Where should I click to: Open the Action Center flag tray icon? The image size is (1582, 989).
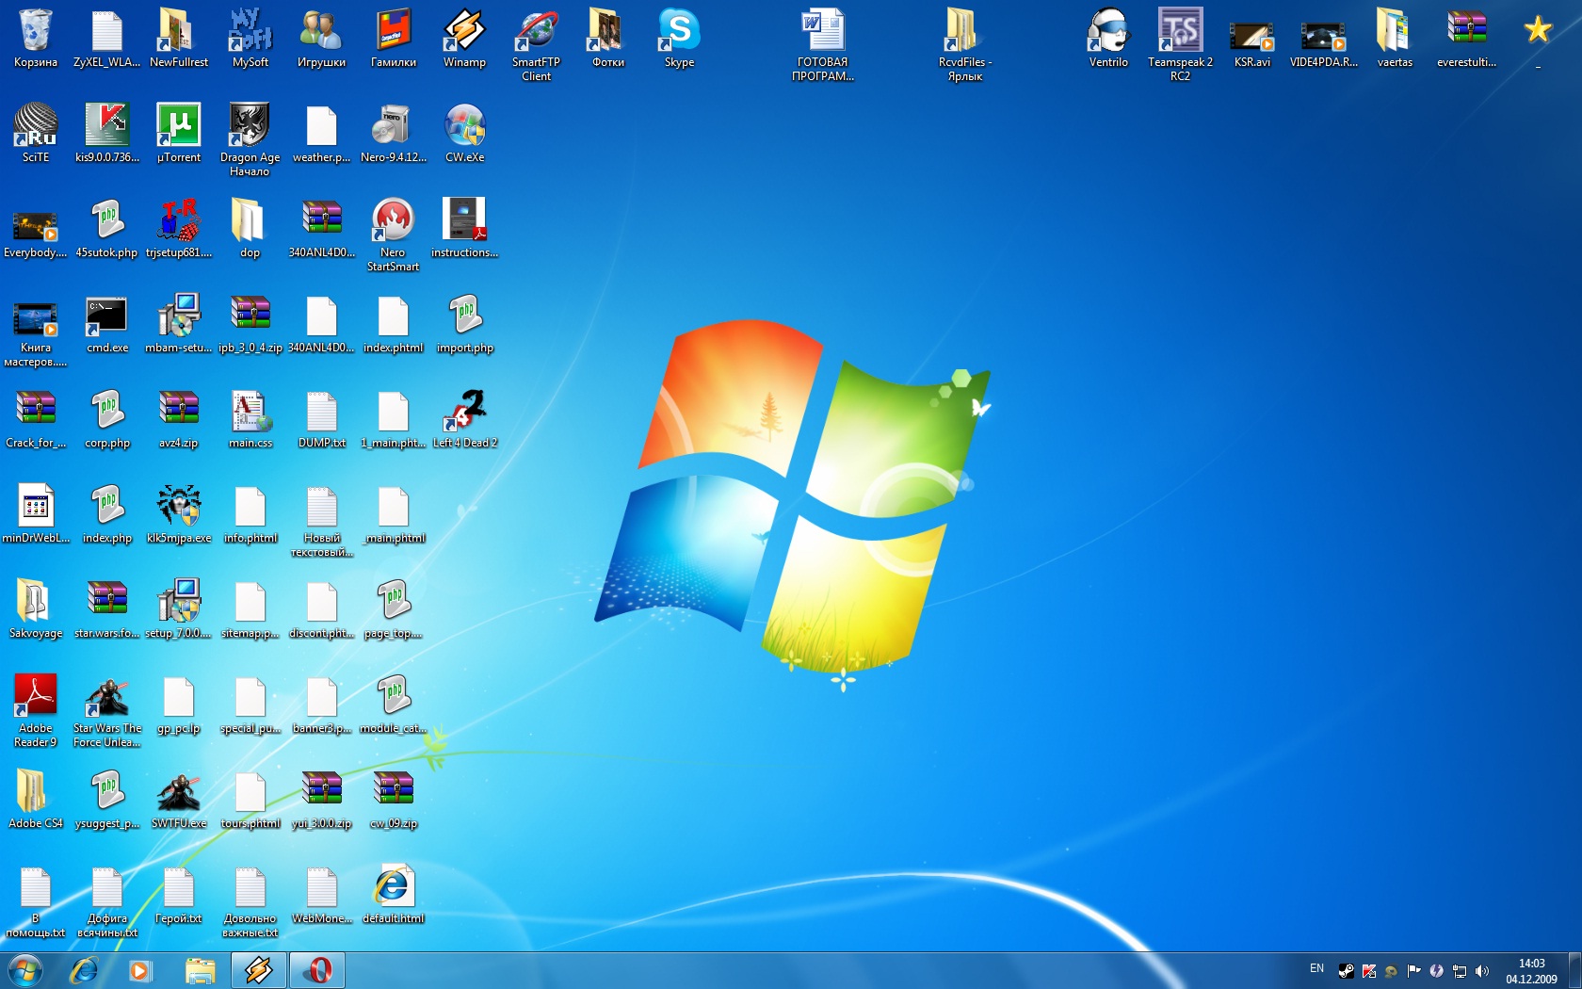pos(1414,971)
